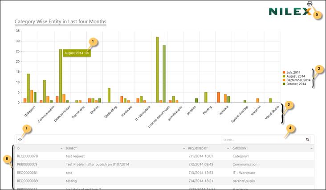Click in the Search text field
326x190 pixels.
pos(263,140)
